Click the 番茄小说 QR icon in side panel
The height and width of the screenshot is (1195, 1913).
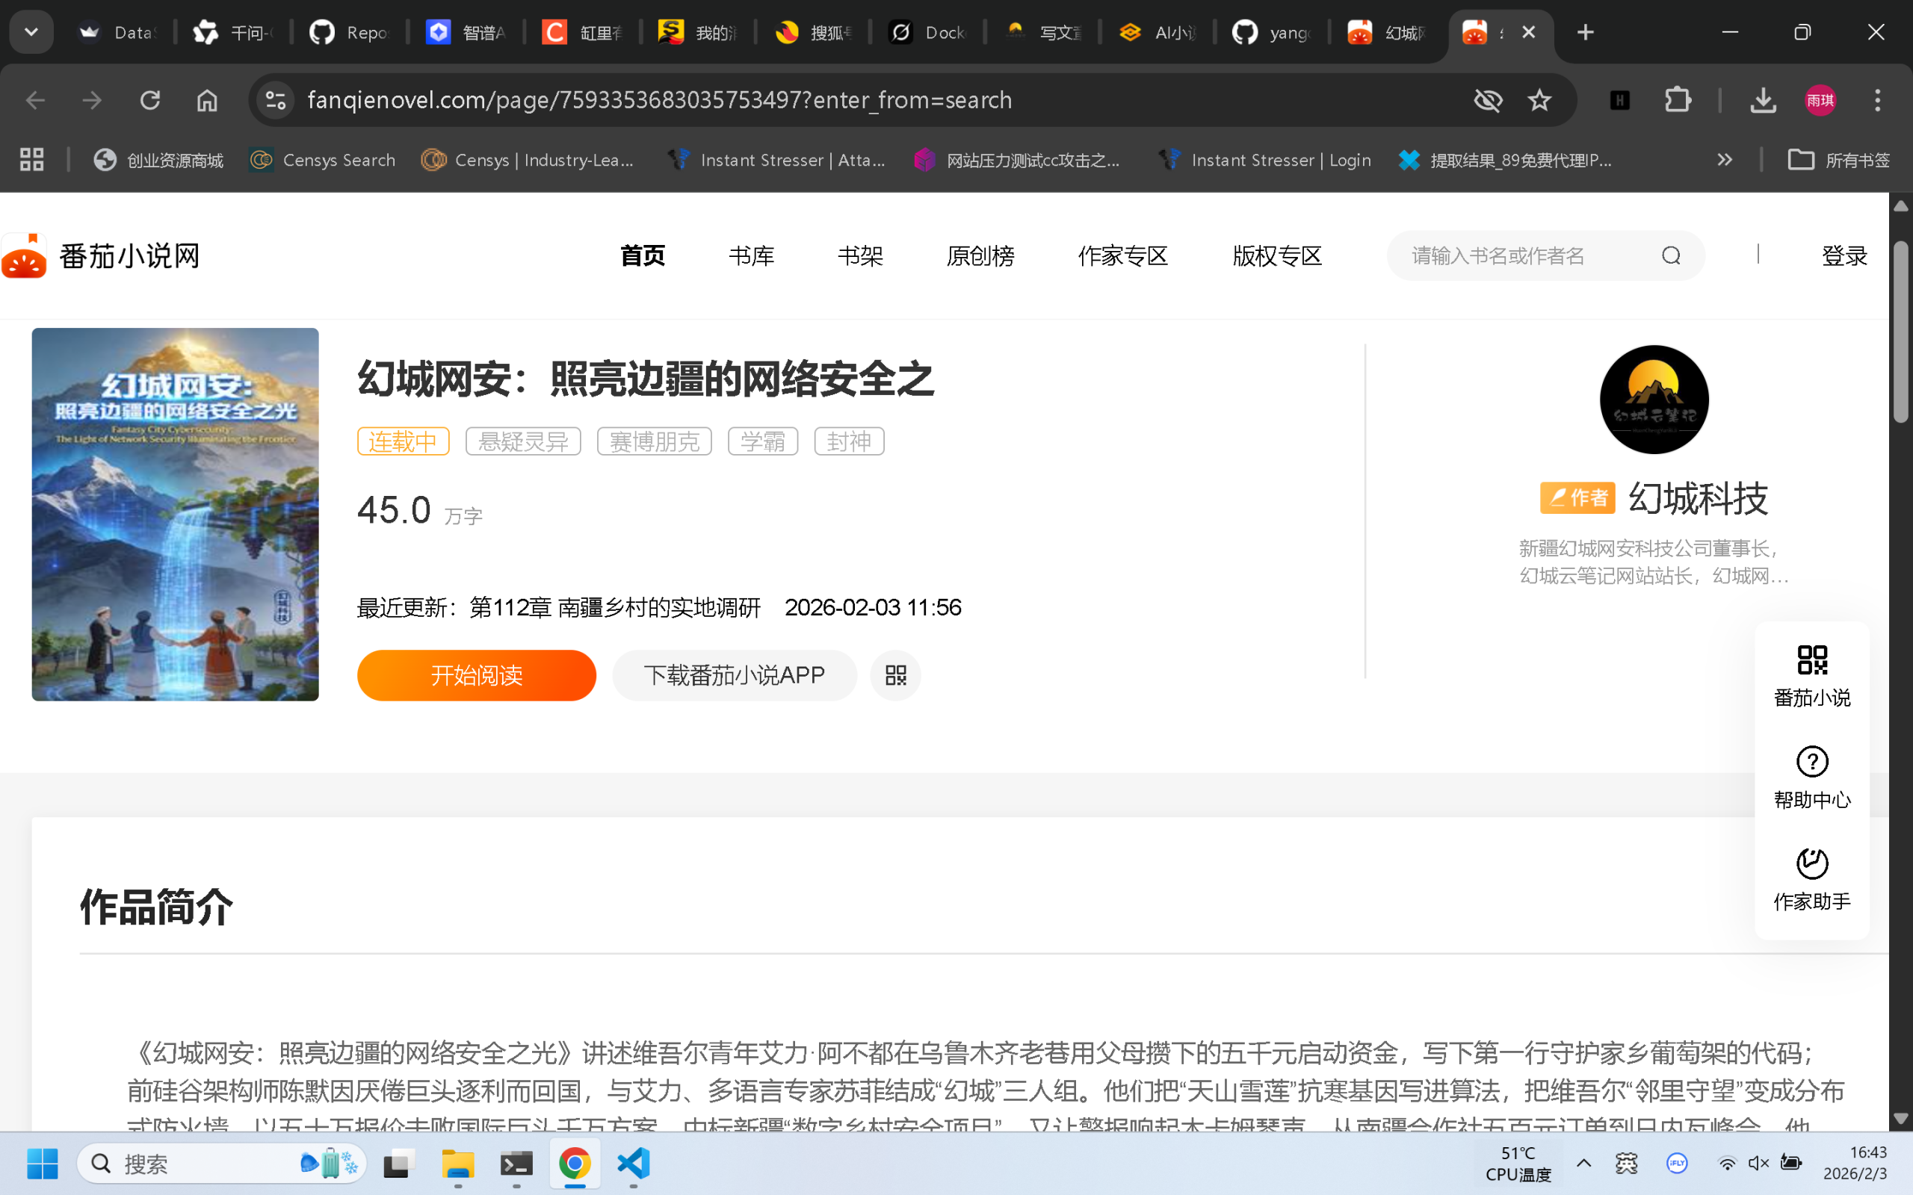tap(1811, 661)
